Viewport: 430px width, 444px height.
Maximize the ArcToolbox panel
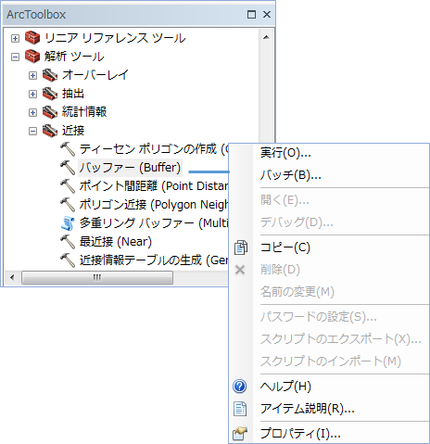pyautogui.click(x=251, y=14)
